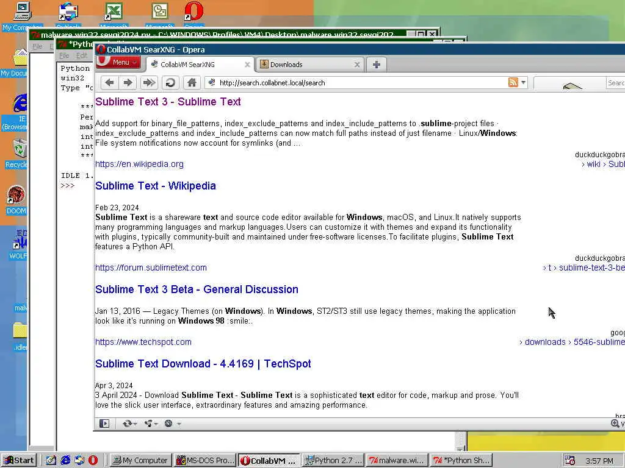Screen dimensions: 625x468
Task: Click the RSS feed icon in address bar
Action: tap(513, 82)
